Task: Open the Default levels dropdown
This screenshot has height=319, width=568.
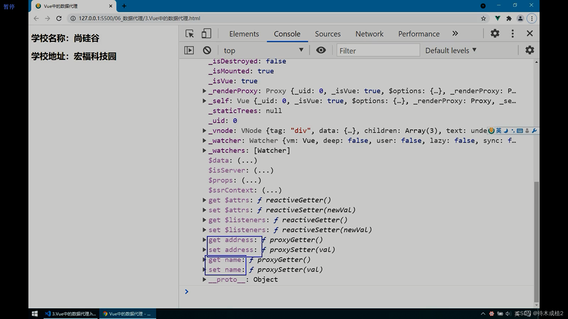Action: coord(451,51)
